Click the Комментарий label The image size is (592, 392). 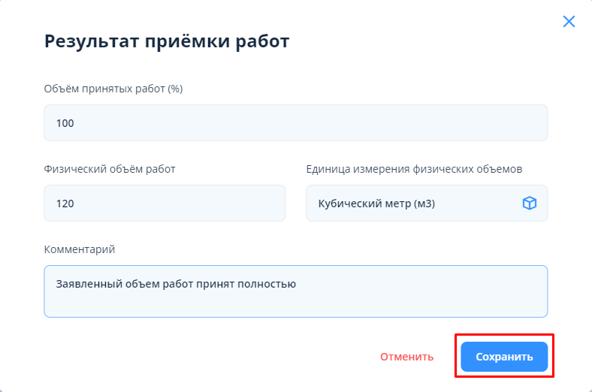[x=80, y=249]
